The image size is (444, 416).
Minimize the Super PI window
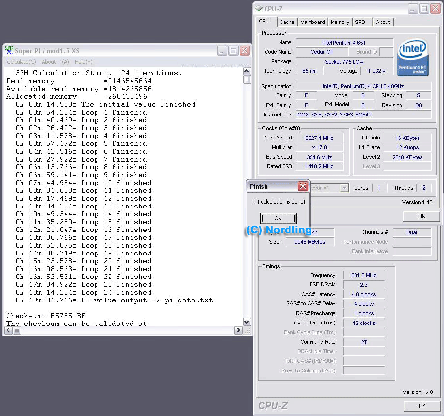pos(222,51)
